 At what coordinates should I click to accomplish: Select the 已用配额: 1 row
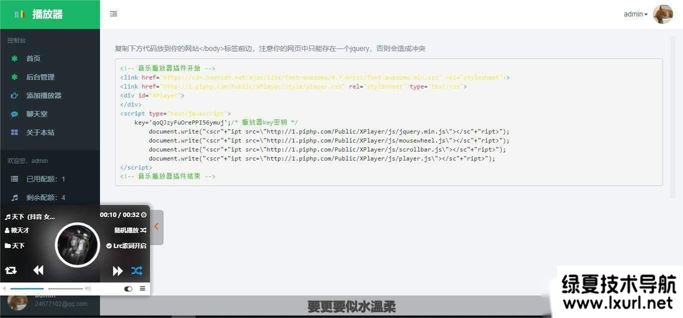[50, 179]
